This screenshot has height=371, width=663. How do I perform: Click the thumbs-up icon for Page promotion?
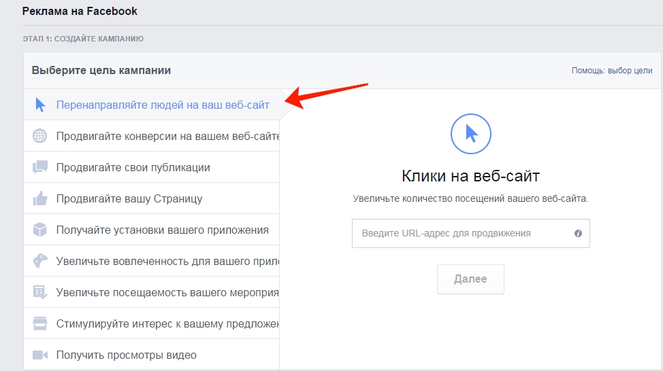[40, 198]
